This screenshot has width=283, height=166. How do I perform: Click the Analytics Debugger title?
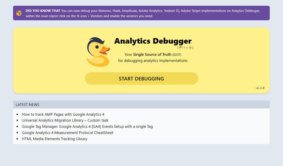(x=153, y=41)
